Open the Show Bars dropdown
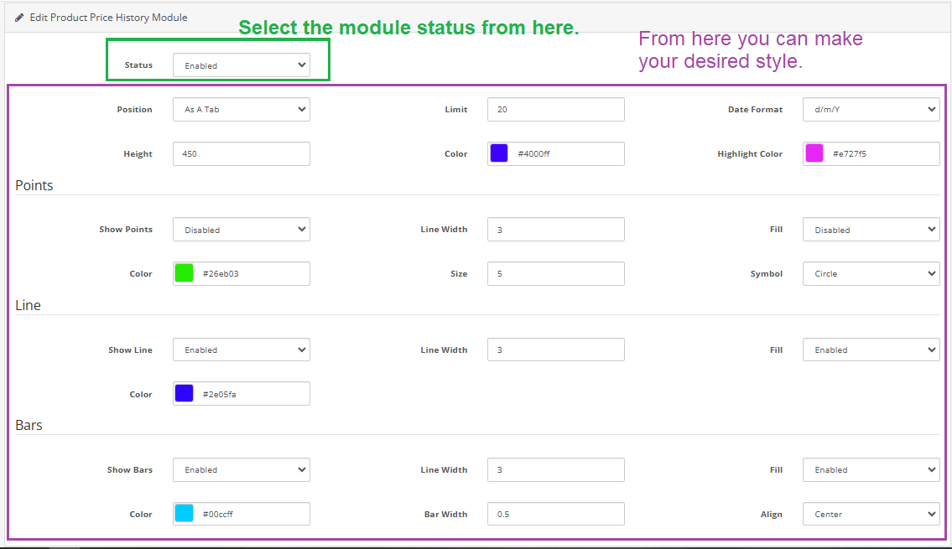 tap(241, 470)
